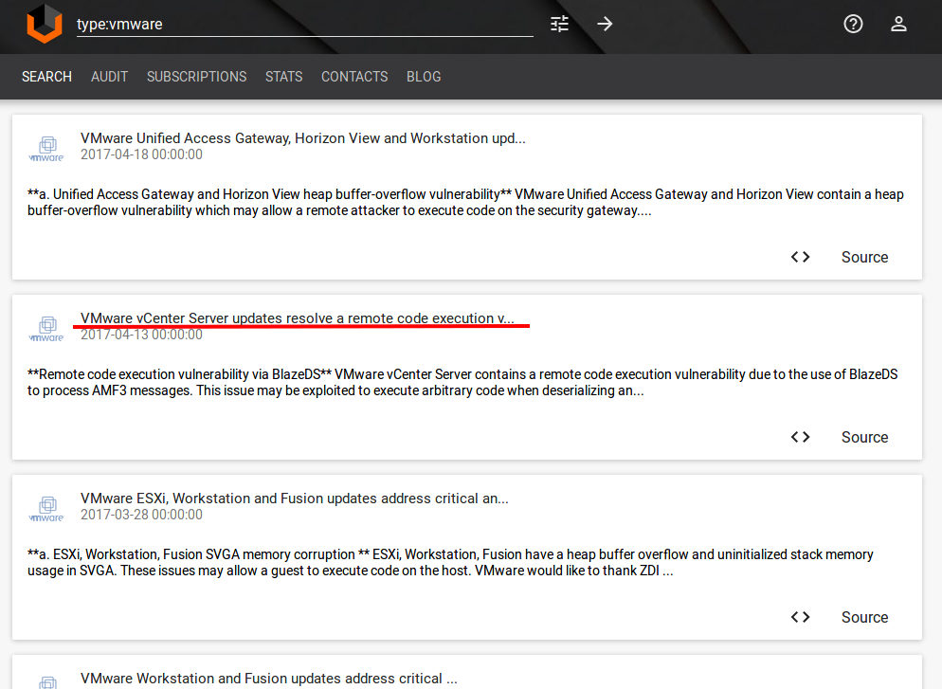Submit search with the arrow icon
The height and width of the screenshot is (689, 942).
605,24
